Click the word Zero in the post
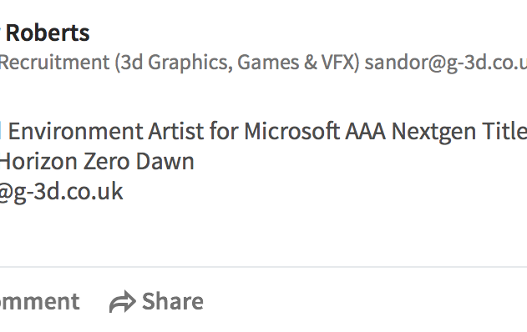527x332 pixels. click(107, 161)
